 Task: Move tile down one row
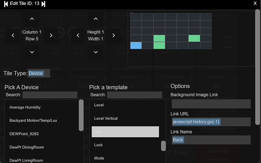[x=32, y=52]
